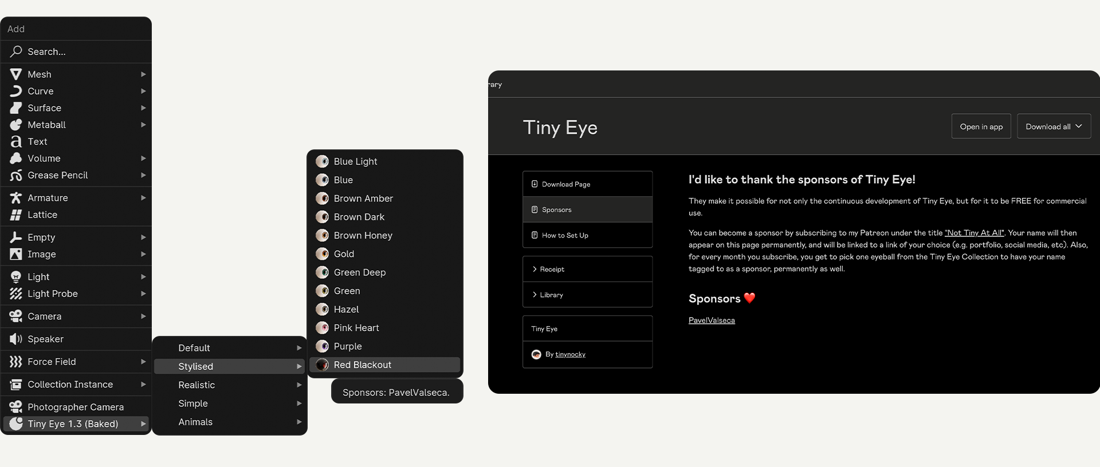Select the plain Green eye
The width and height of the screenshot is (1100, 467).
pyautogui.click(x=385, y=291)
